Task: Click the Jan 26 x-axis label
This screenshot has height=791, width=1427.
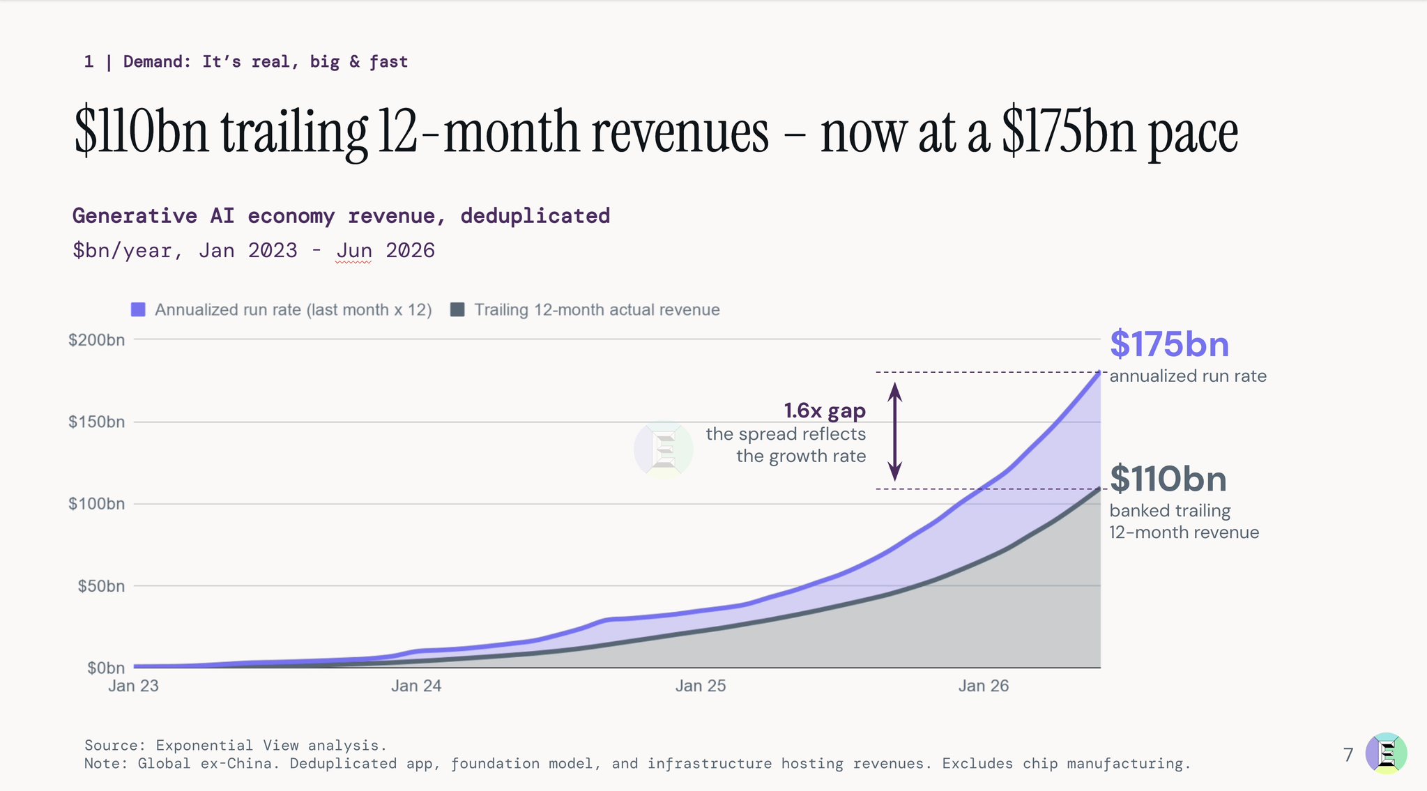Action: tap(984, 686)
